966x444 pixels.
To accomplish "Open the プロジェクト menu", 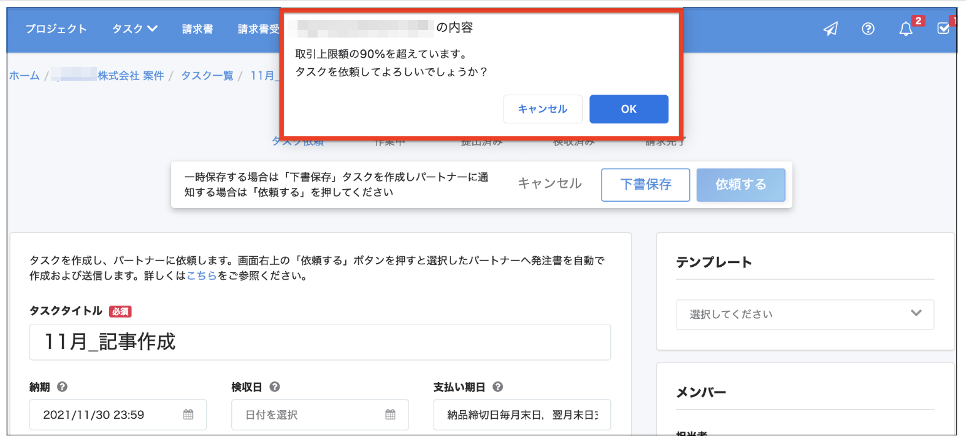I will point(56,29).
